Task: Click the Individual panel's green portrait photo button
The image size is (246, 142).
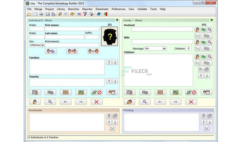Action: tap(81, 92)
